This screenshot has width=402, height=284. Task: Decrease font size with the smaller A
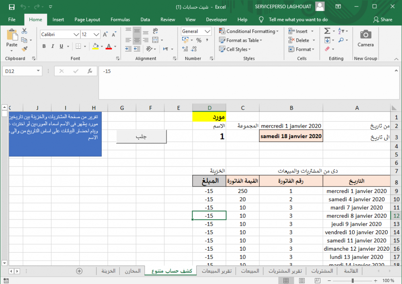pos(114,34)
